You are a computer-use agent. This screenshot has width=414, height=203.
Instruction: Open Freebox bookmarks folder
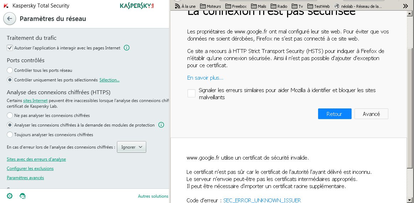tap(235, 6)
